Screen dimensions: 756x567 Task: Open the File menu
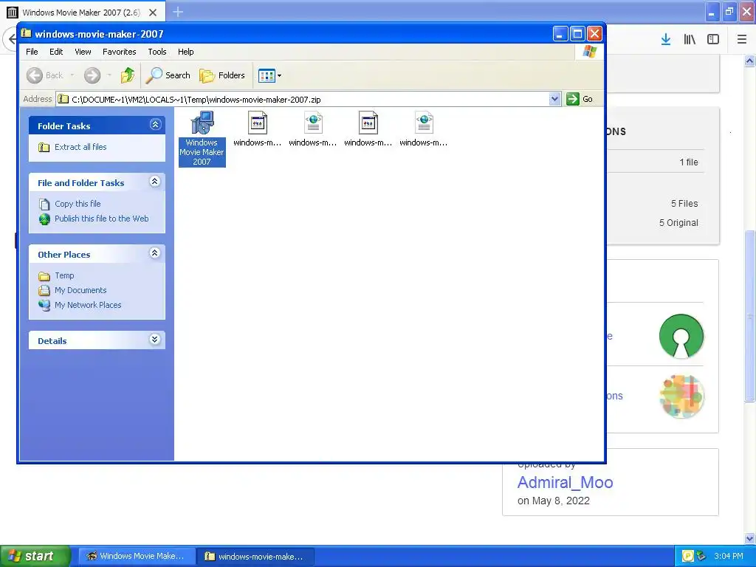click(32, 52)
